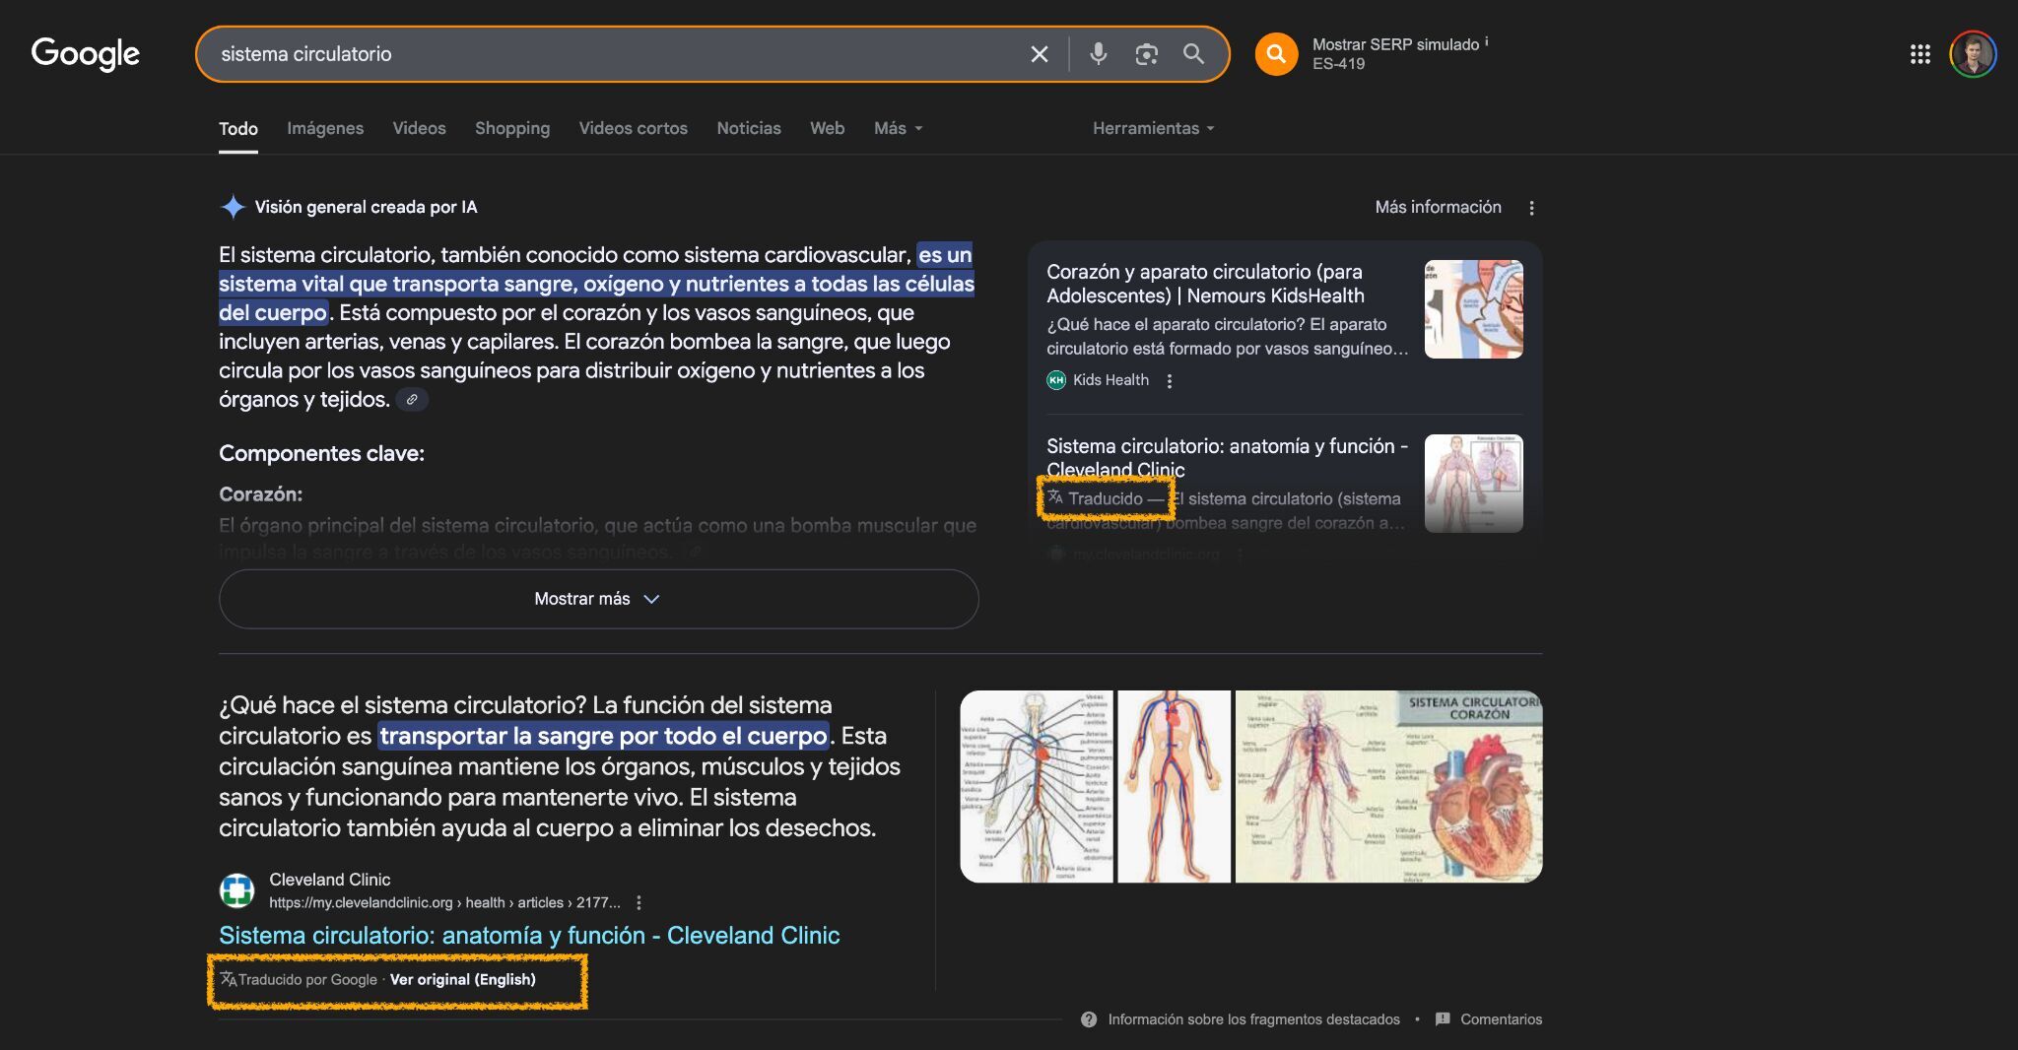This screenshot has width=2018, height=1050.
Task: Open the Herramientas dropdown
Action: pyautogui.click(x=1152, y=128)
